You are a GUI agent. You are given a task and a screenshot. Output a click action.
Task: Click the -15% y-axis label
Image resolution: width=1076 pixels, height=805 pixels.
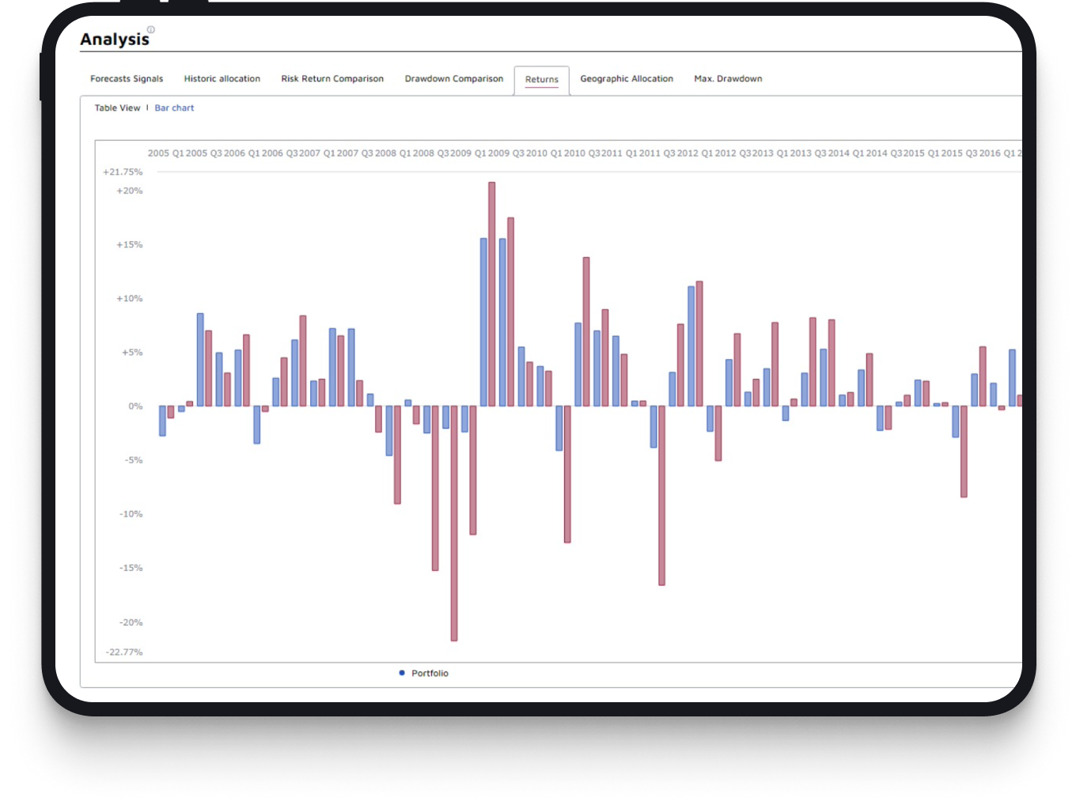[x=131, y=568]
